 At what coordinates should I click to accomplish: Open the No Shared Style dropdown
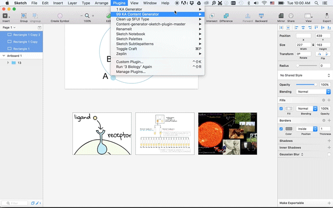305,75
